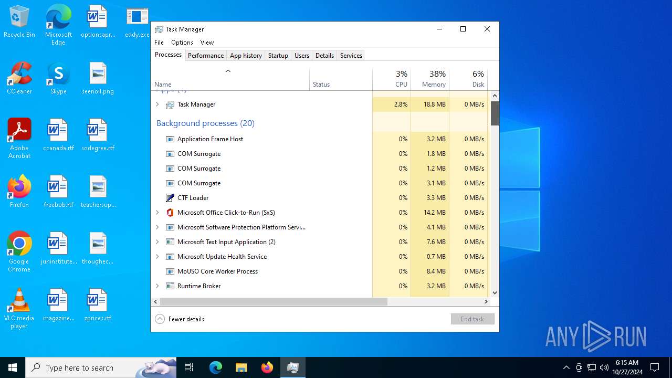The width and height of the screenshot is (672, 378).
Task: Click Microsoft Office Click-to-Run icon
Action: tap(170, 213)
